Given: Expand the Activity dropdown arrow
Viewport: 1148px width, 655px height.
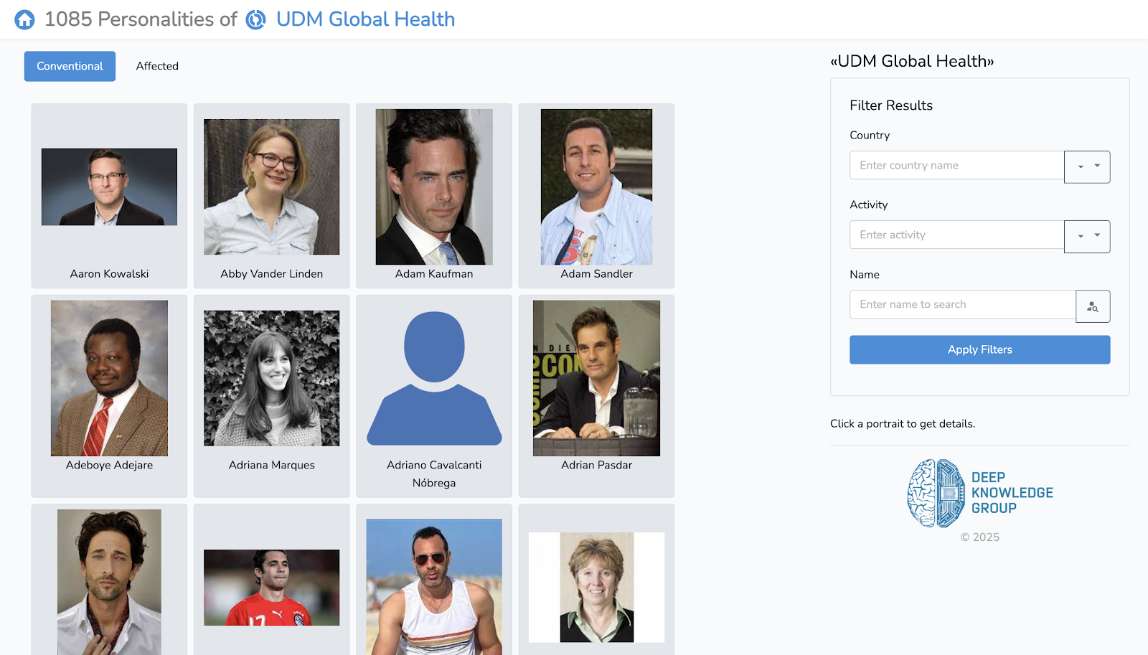Looking at the screenshot, I should [1086, 236].
